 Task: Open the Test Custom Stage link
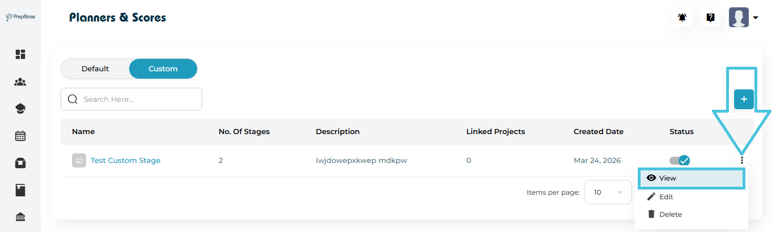tap(125, 161)
